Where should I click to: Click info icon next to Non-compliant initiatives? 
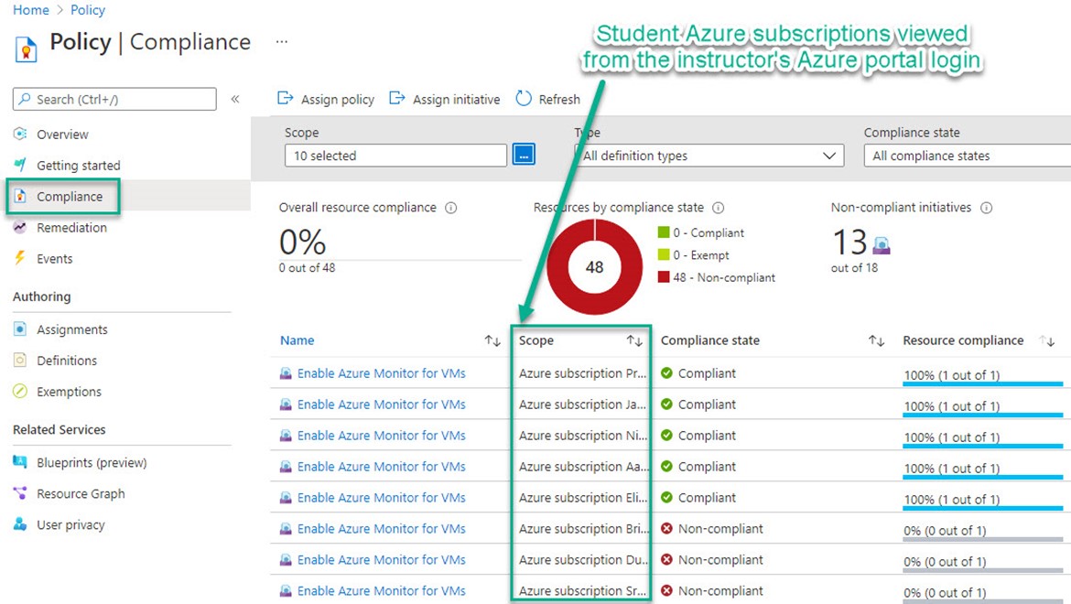coord(986,208)
